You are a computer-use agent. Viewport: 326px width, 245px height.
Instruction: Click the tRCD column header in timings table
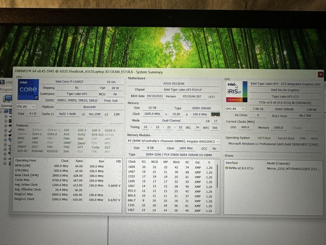click(154, 162)
